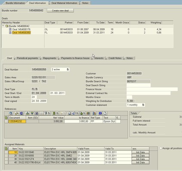Click the Deal Search String input field

pyautogui.click(x=139, y=85)
